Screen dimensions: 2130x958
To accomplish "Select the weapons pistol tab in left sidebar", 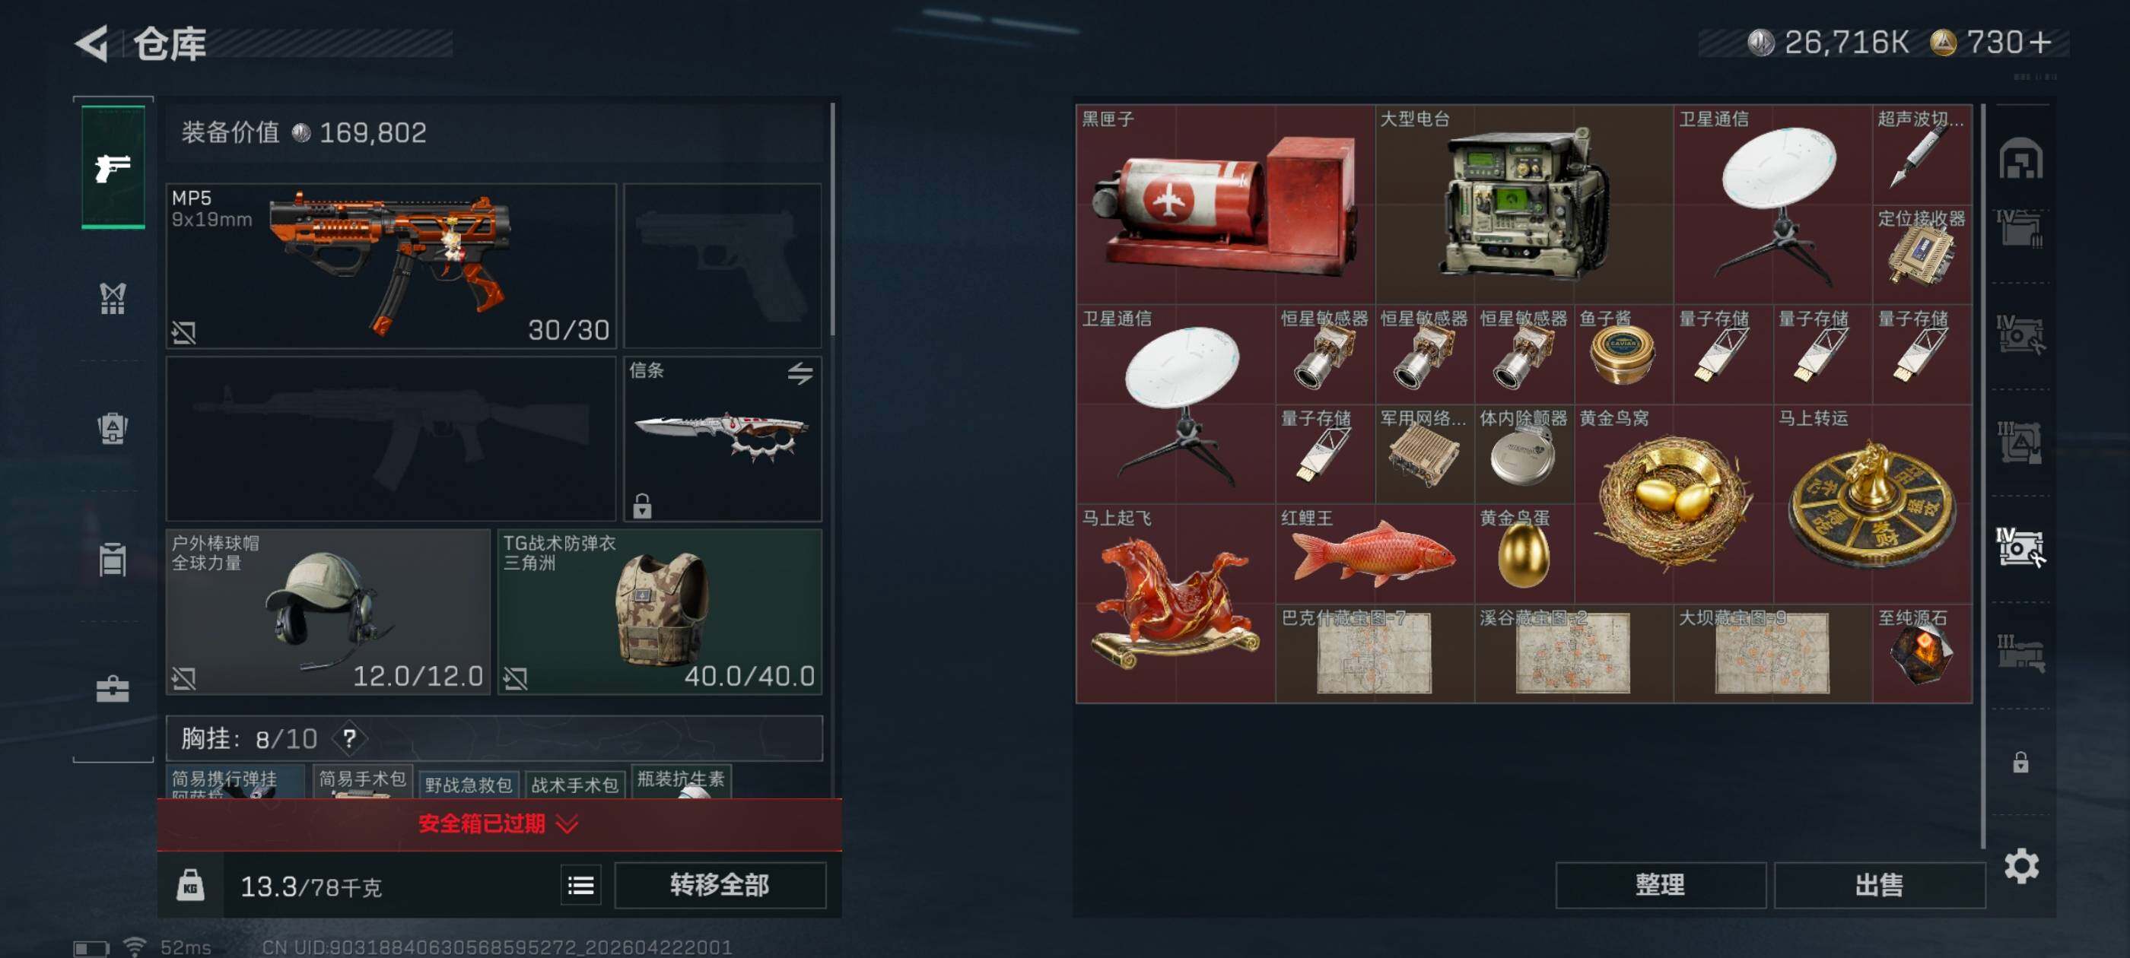I will [x=113, y=168].
